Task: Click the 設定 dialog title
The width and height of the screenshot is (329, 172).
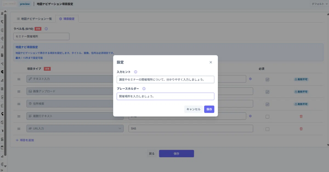Action: [x=120, y=62]
